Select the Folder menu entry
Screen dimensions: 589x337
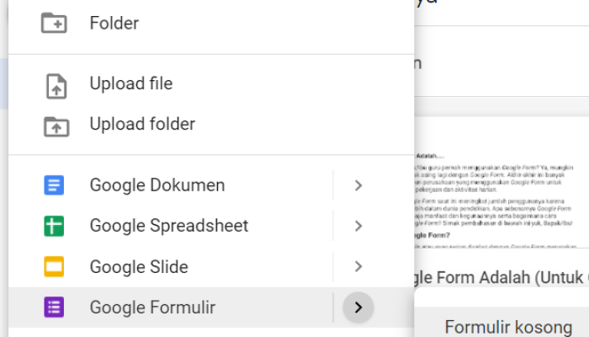(x=114, y=23)
